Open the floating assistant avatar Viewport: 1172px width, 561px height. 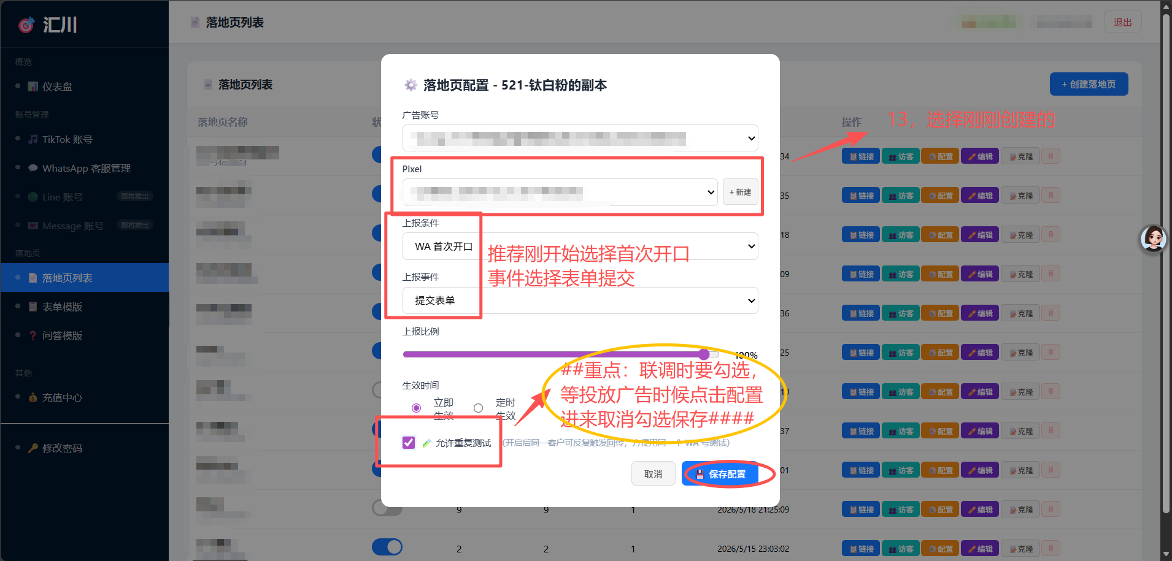tap(1153, 239)
